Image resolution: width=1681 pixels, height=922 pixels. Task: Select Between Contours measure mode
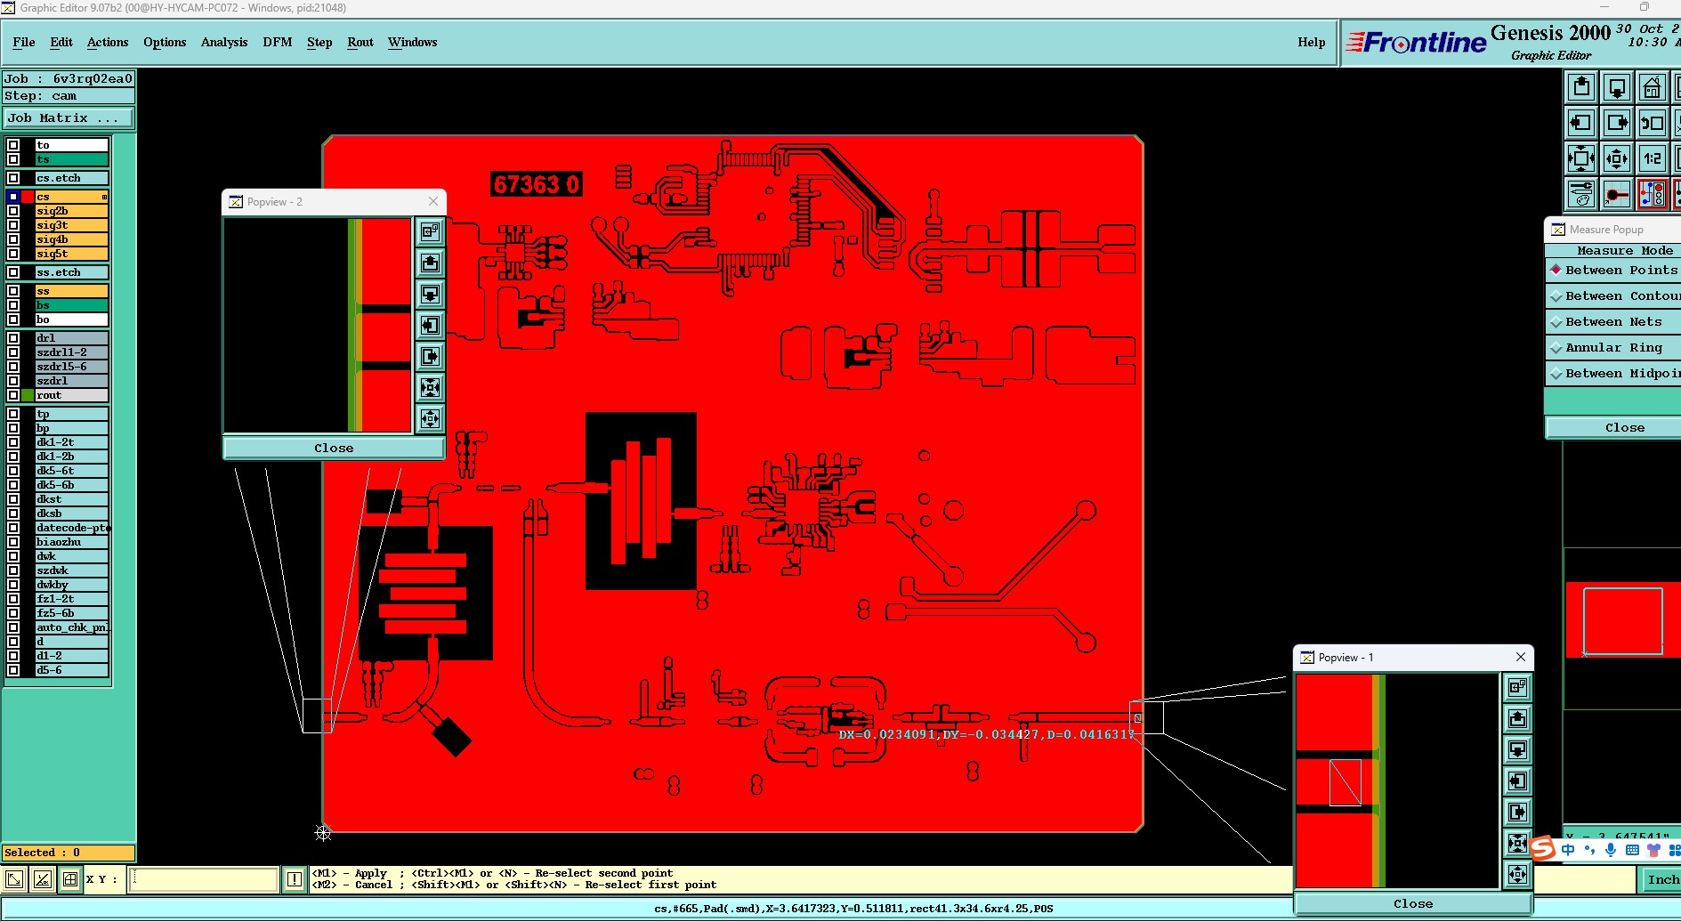1613,295
